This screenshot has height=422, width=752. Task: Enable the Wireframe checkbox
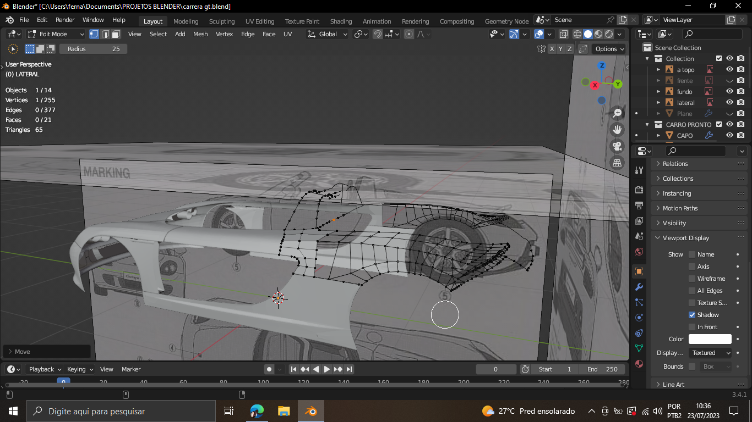(692, 279)
